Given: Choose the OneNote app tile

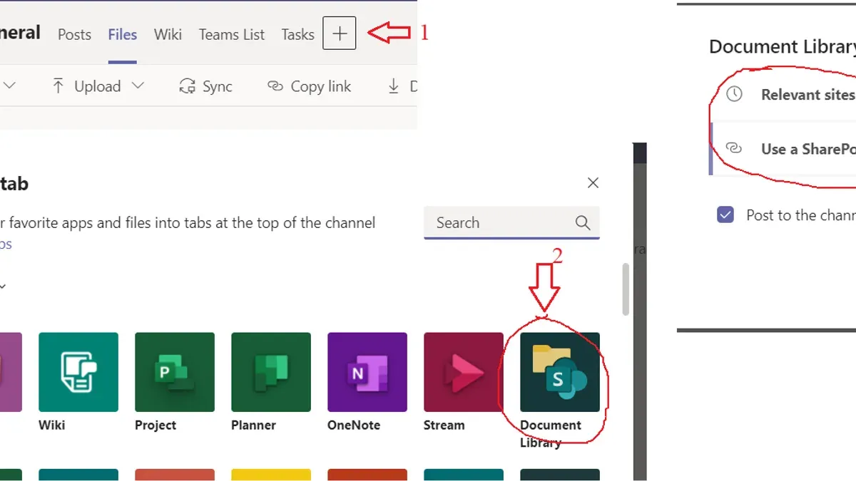Looking at the screenshot, I should [x=367, y=372].
